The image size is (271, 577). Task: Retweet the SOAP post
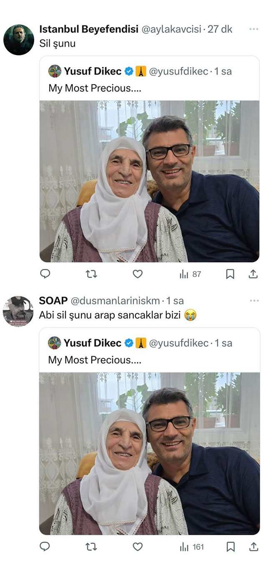click(x=91, y=547)
